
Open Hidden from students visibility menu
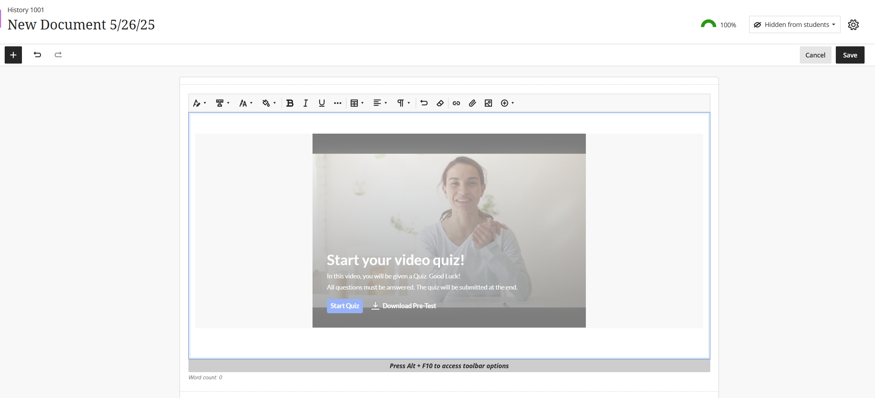pyautogui.click(x=794, y=24)
